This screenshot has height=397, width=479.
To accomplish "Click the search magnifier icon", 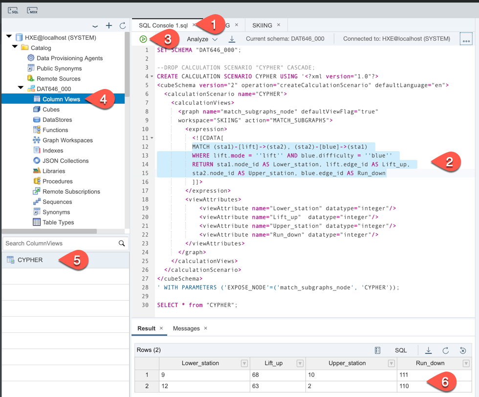I will pos(122,243).
